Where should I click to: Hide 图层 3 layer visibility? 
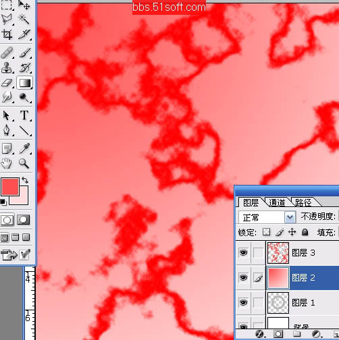[243, 253]
